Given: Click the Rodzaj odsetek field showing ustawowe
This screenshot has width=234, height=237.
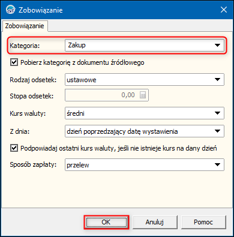Looking at the screenshot, I should tap(145, 80).
